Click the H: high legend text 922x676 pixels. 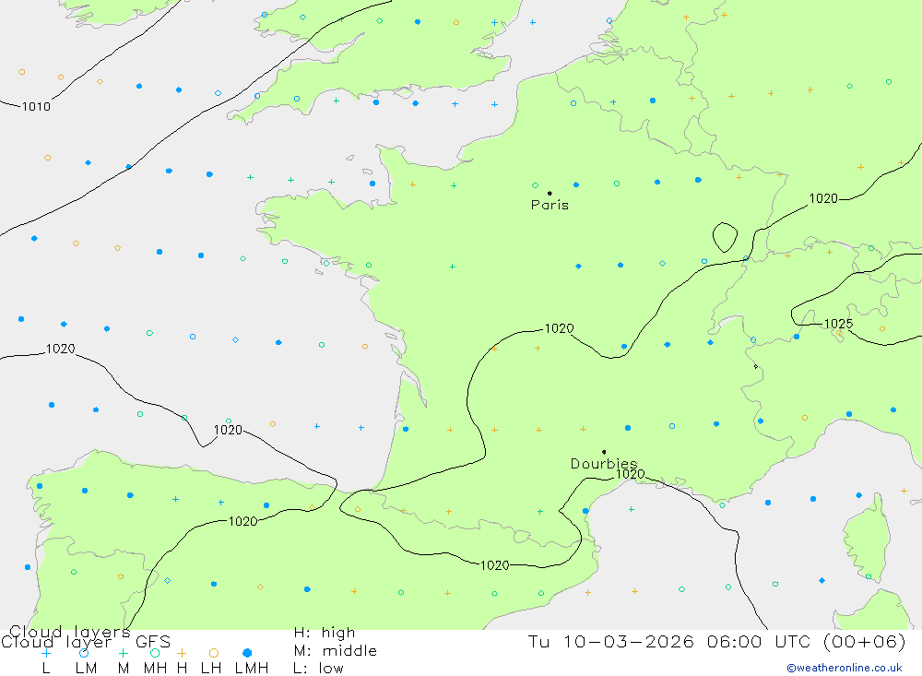click(x=325, y=633)
